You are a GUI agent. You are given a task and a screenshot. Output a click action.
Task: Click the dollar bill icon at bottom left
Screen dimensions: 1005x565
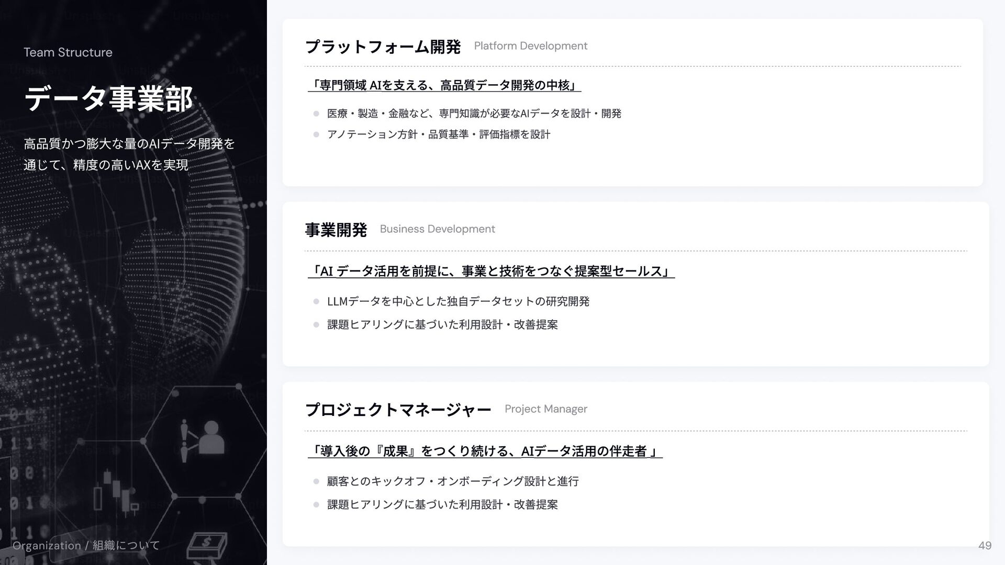(x=207, y=546)
